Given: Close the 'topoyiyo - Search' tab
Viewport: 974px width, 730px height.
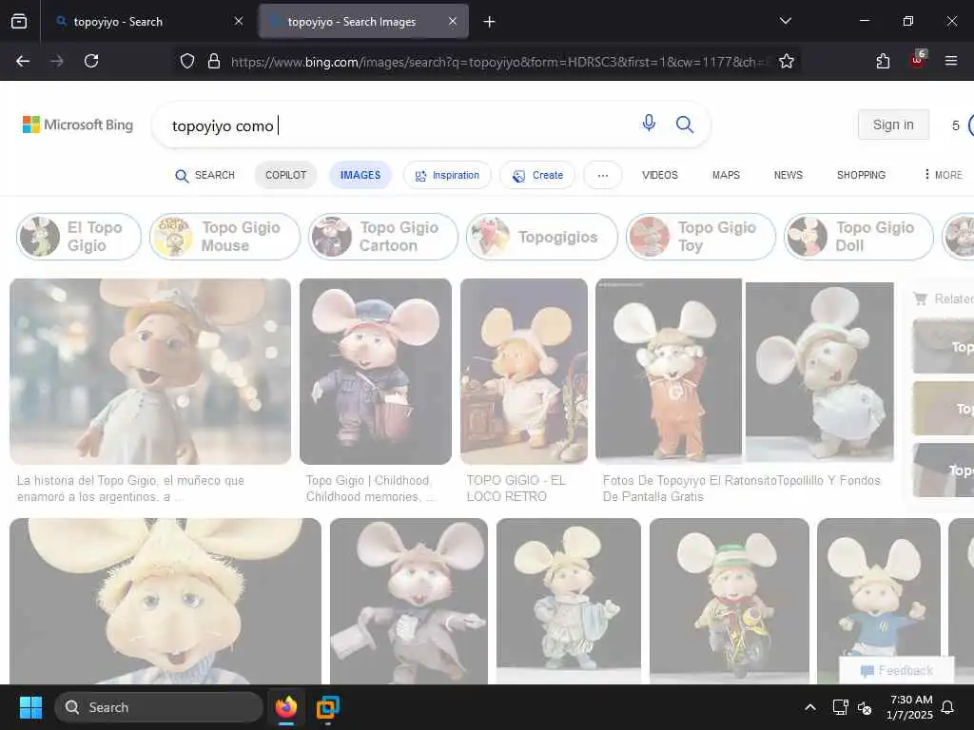Looking at the screenshot, I should pyautogui.click(x=239, y=21).
